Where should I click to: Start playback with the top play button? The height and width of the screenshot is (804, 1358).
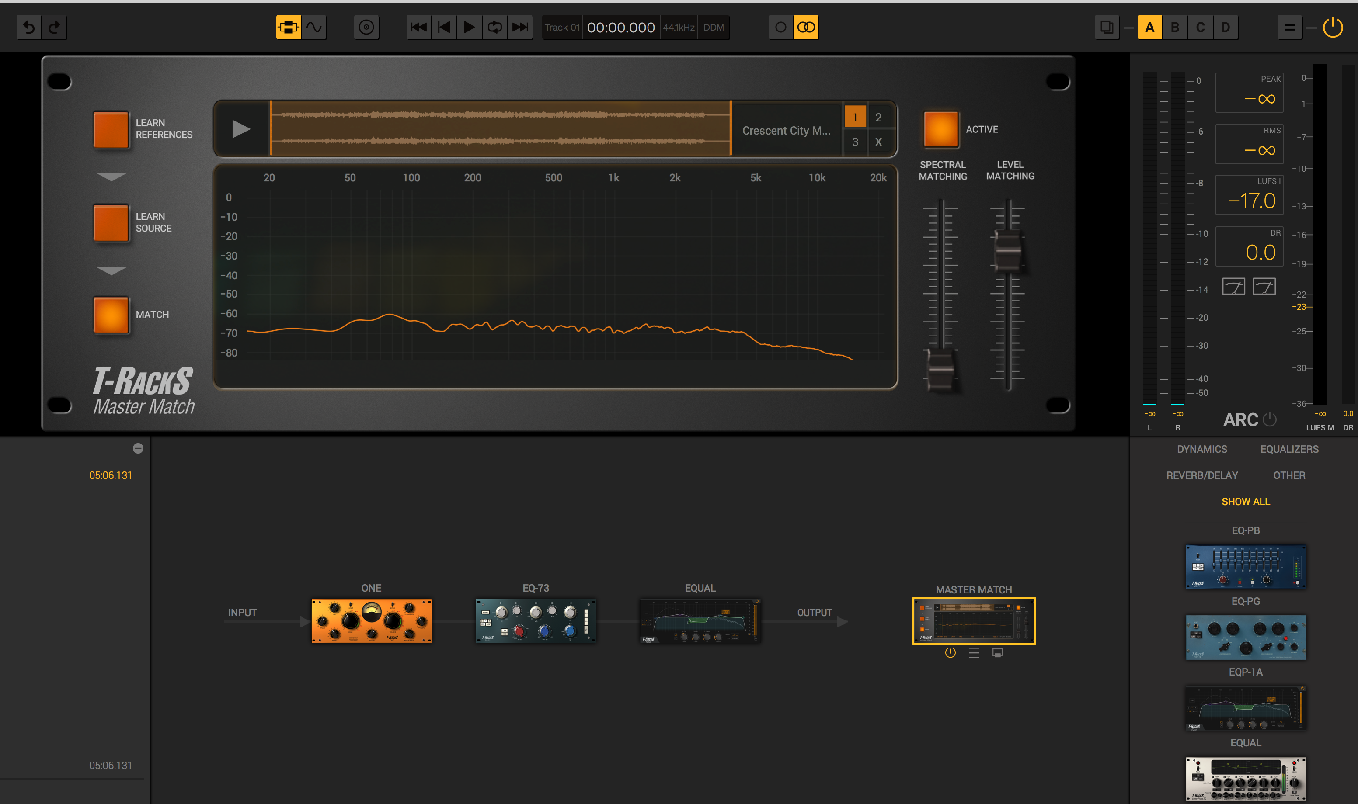[x=470, y=27]
